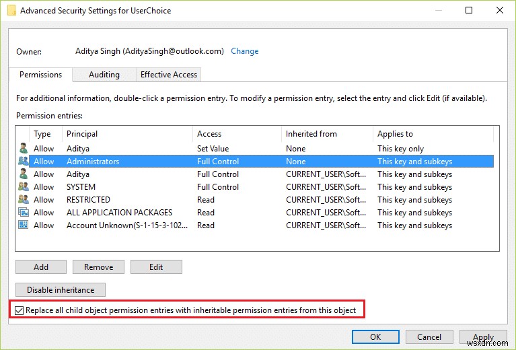516x350 pixels.
Task: Click the folder icon in the title bar
Action: [11, 11]
